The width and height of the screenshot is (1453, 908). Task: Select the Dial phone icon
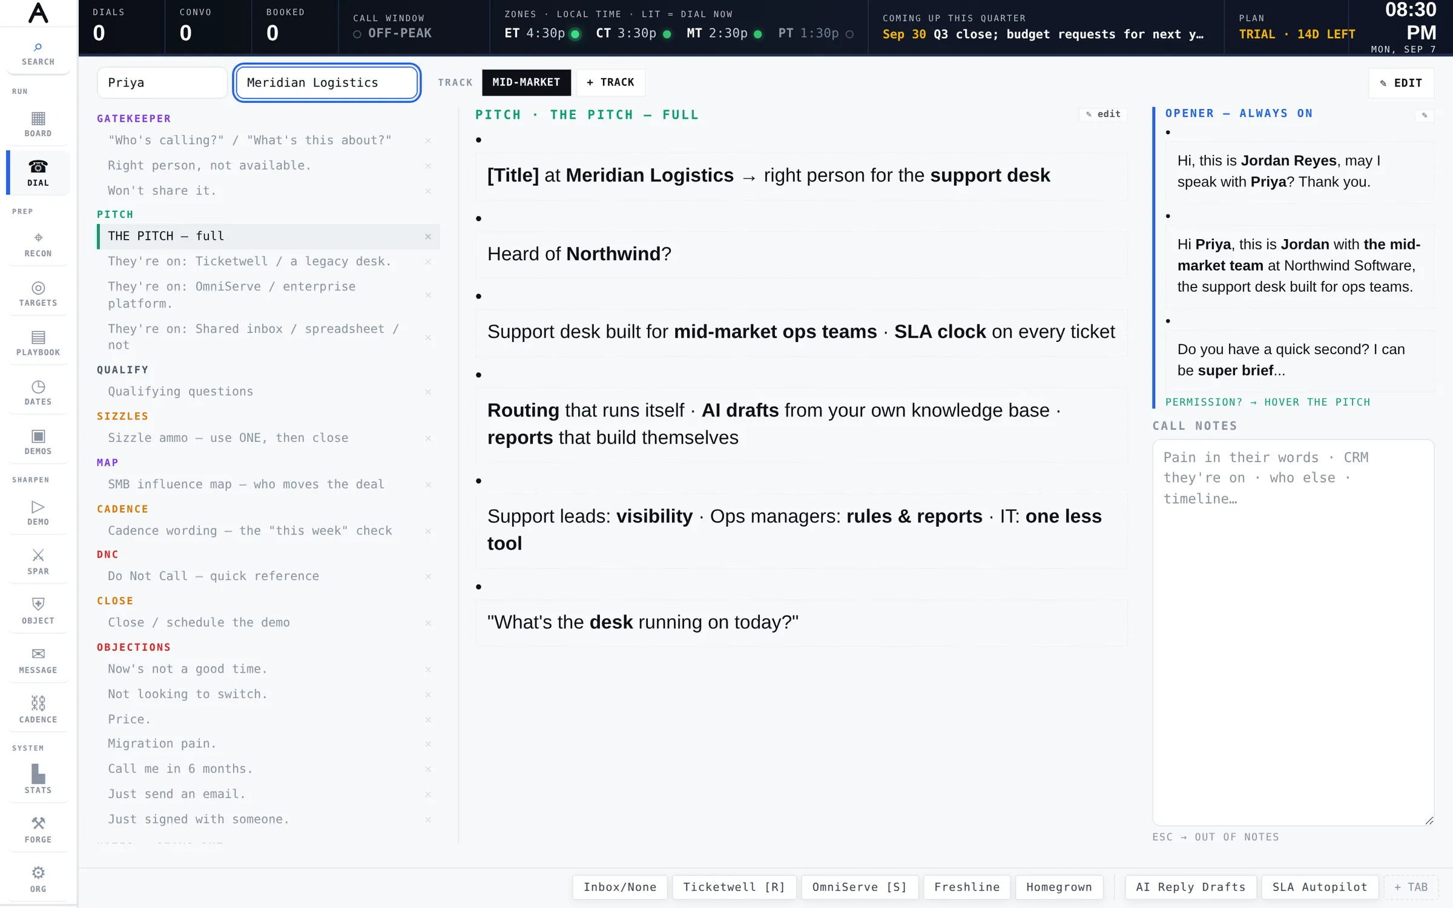pos(38,173)
